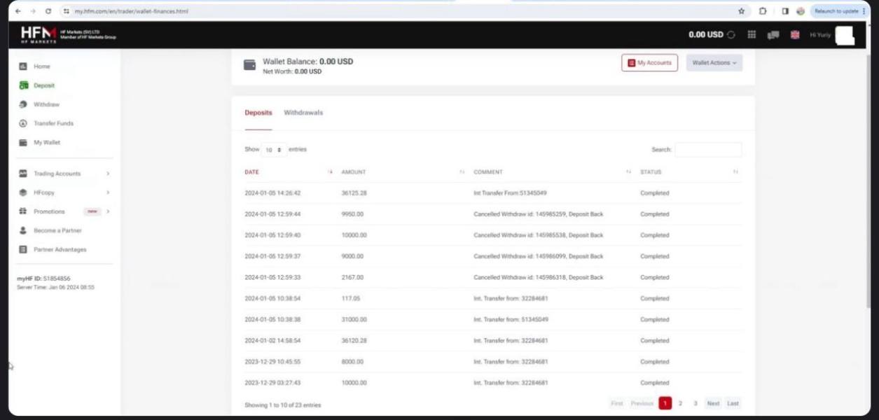Bookmark the page with the star icon
879x420 pixels.
741,11
